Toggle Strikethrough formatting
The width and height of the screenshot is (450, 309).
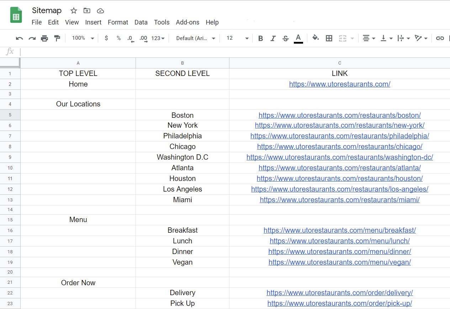click(285, 38)
